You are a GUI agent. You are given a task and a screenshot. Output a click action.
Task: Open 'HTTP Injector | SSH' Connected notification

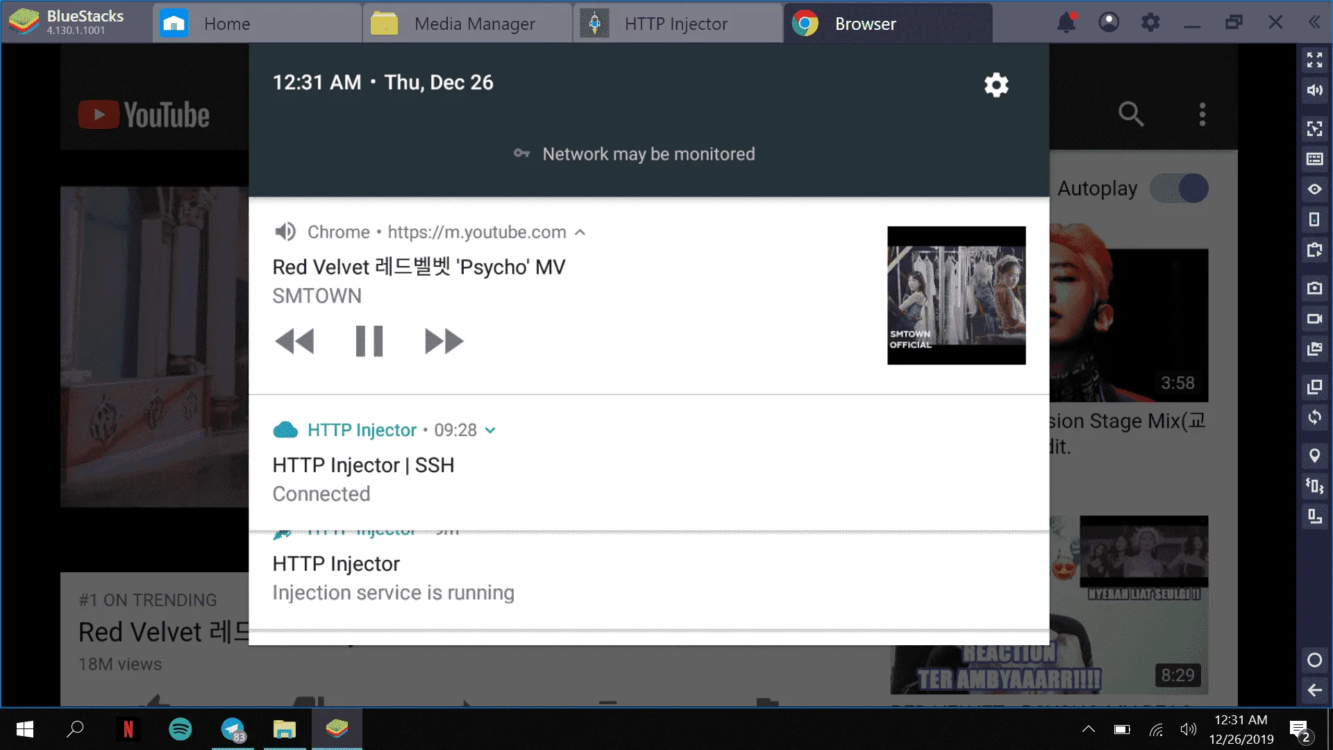coord(648,462)
